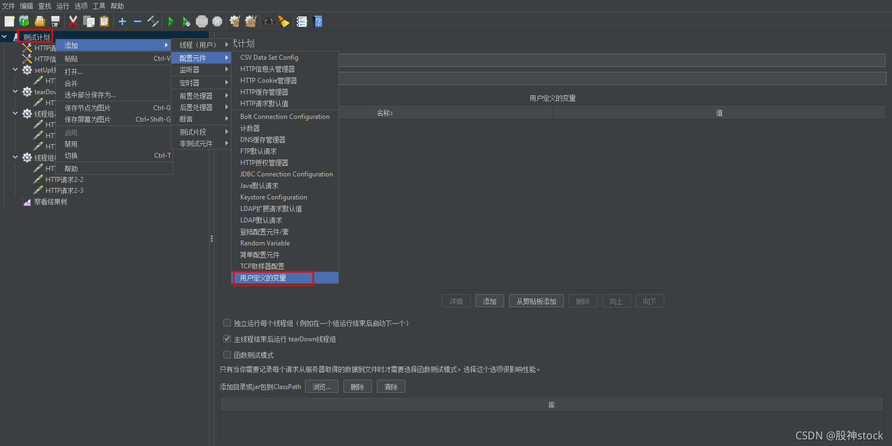Click 删除 button beside 浏览
892x446 pixels.
(358, 386)
